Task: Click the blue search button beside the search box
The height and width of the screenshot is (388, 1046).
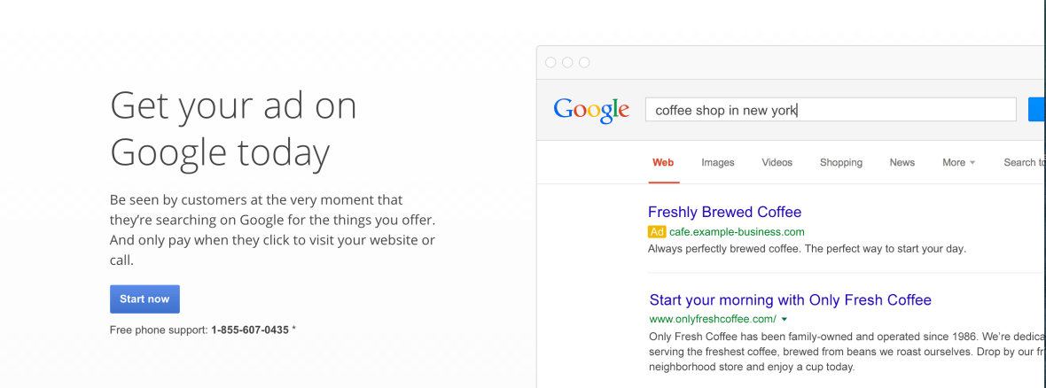Action: click(x=1035, y=110)
